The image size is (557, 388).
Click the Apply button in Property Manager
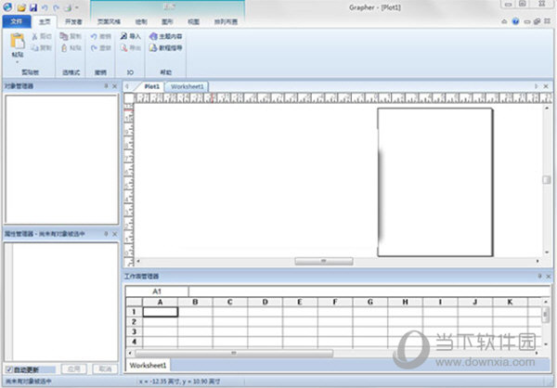[74, 369]
